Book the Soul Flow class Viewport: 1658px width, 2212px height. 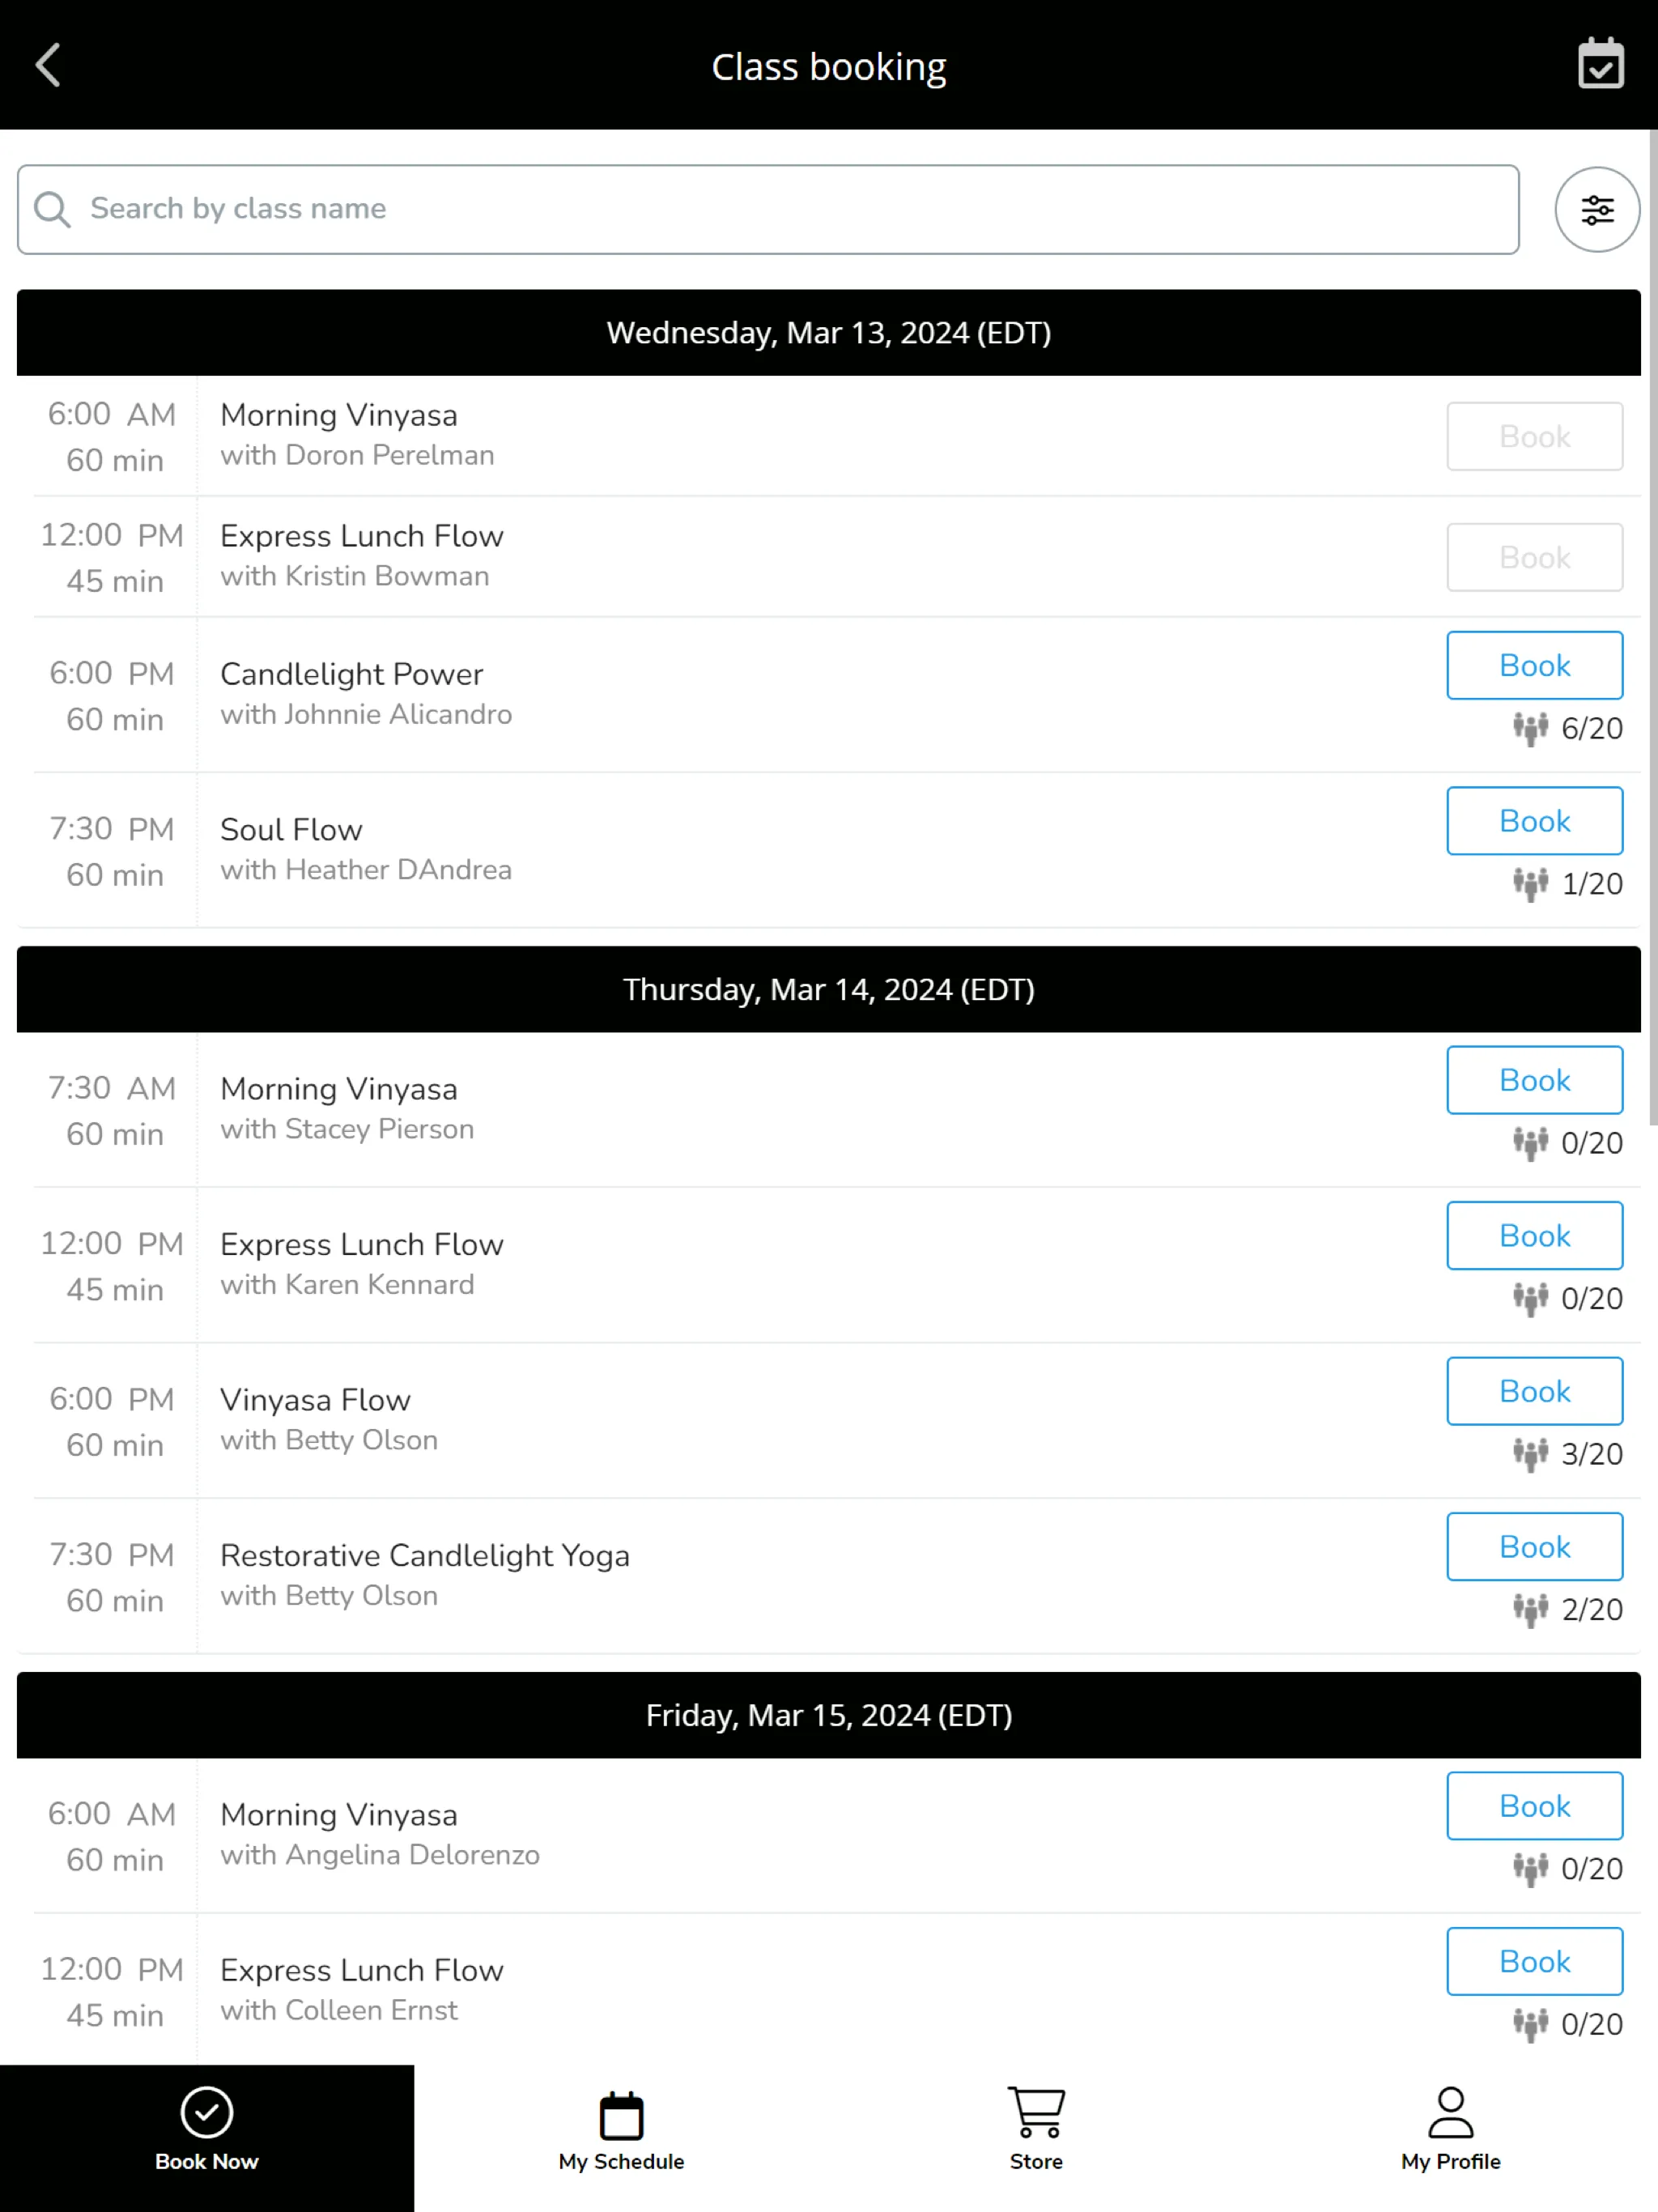pos(1534,820)
